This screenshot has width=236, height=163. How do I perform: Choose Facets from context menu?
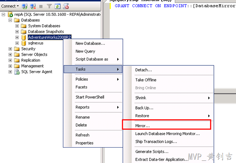[x=93, y=87]
